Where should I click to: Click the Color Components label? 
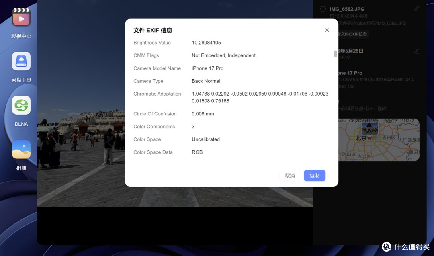point(154,127)
